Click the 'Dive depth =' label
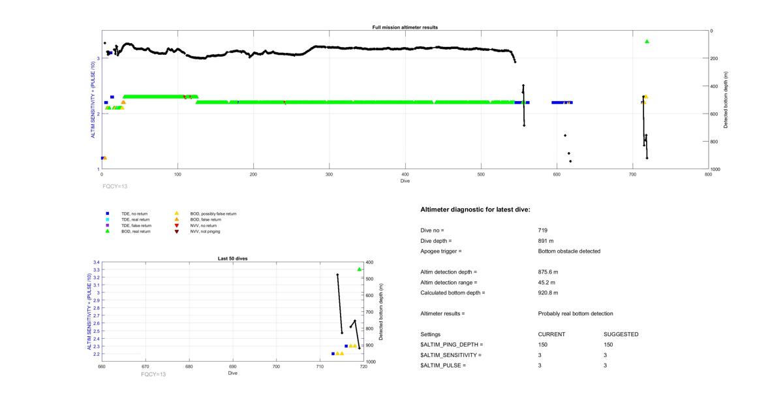This screenshot has height=406, width=783. tap(437, 241)
